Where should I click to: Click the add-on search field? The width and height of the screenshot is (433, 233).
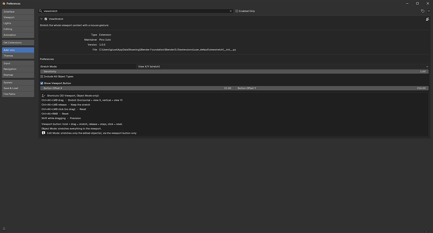pos(135,11)
